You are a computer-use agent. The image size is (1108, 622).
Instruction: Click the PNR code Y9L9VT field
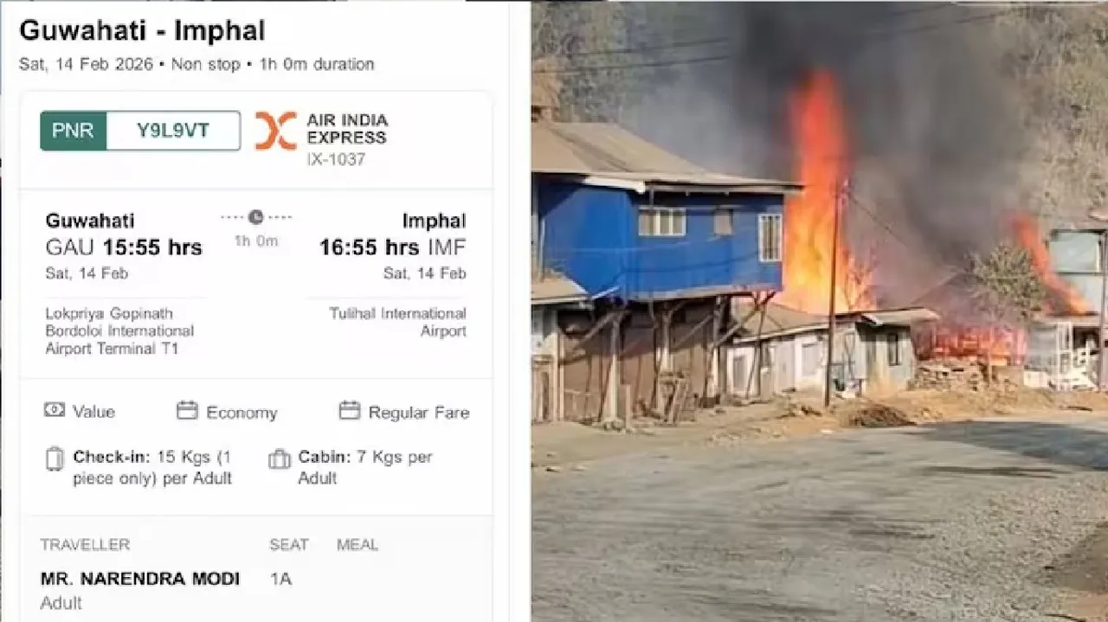coord(173,131)
